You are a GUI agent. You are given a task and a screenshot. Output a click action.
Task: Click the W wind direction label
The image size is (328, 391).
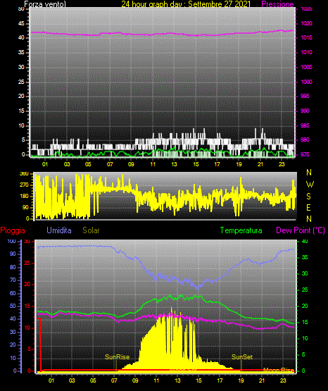(x=310, y=185)
